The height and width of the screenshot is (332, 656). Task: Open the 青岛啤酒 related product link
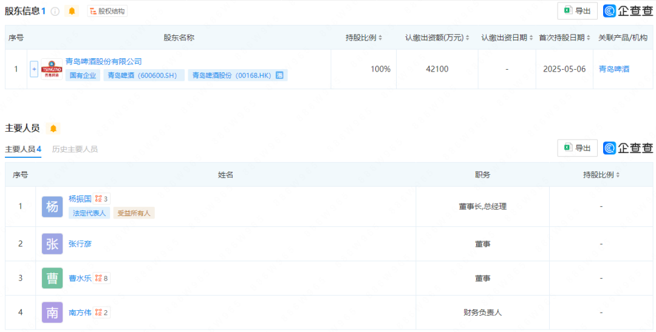pyautogui.click(x=613, y=69)
